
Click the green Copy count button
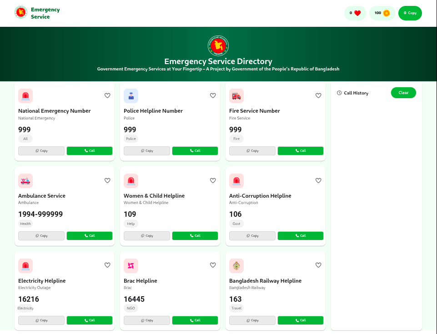point(410,13)
